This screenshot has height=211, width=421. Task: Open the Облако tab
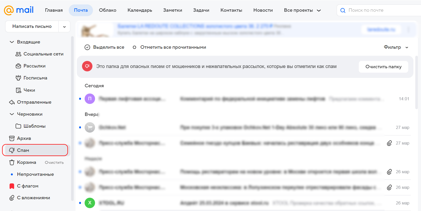(x=108, y=10)
